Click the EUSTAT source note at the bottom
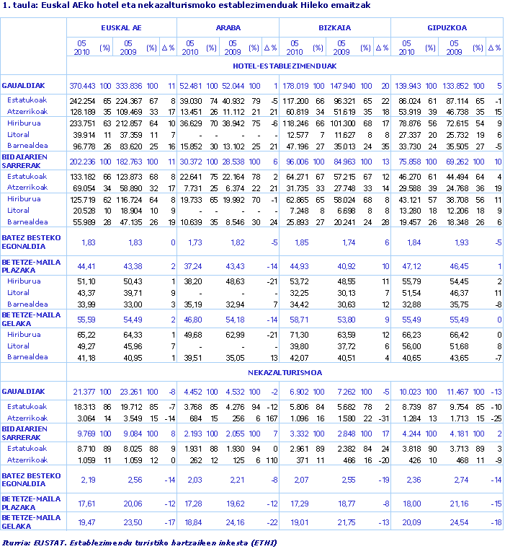Image resolution: width=505 pixels, height=549 pixels. [x=139, y=542]
